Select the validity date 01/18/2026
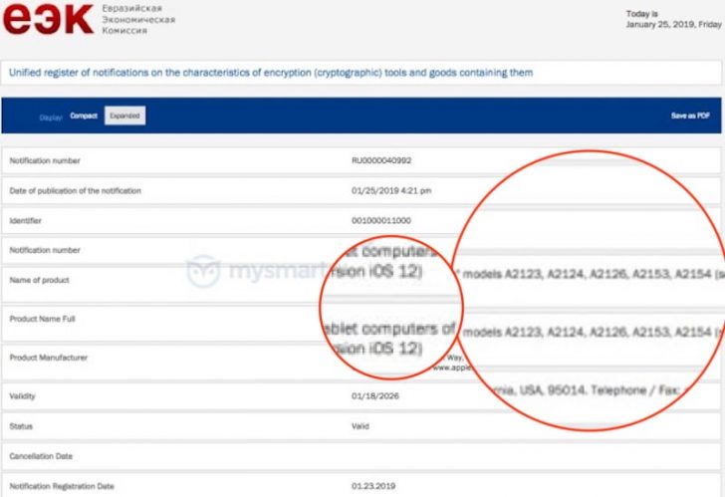This screenshot has height=497, width=725. 370,395
